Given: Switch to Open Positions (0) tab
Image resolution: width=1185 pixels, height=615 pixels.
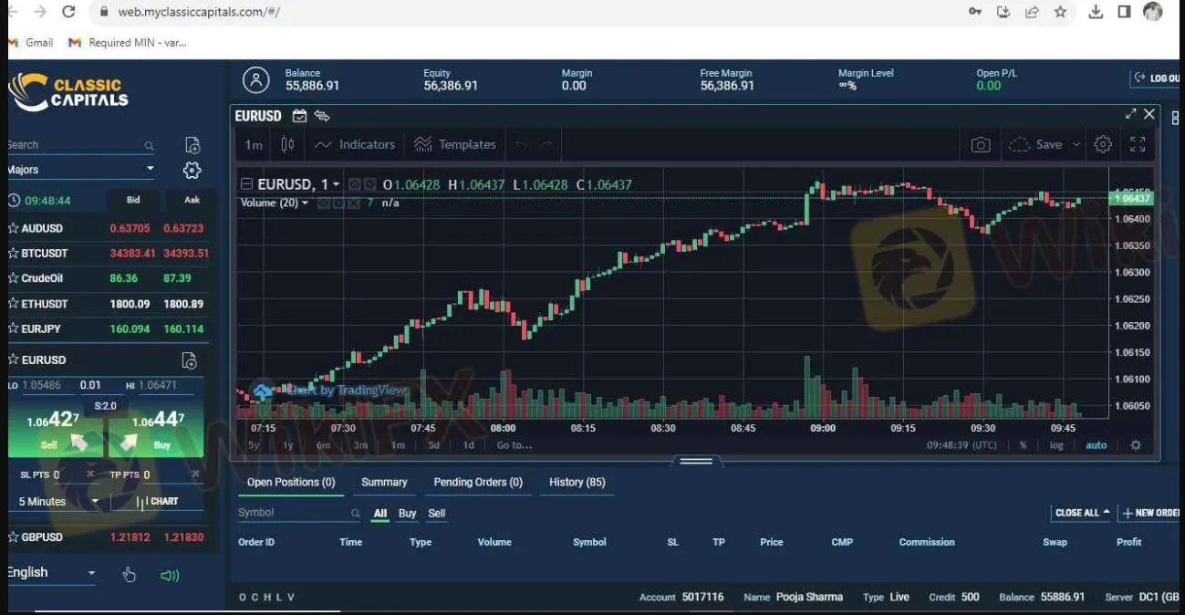Looking at the screenshot, I should [x=291, y=482].
